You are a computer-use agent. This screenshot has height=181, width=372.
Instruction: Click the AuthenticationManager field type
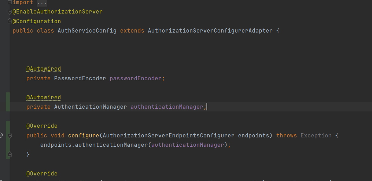point(90,107)
